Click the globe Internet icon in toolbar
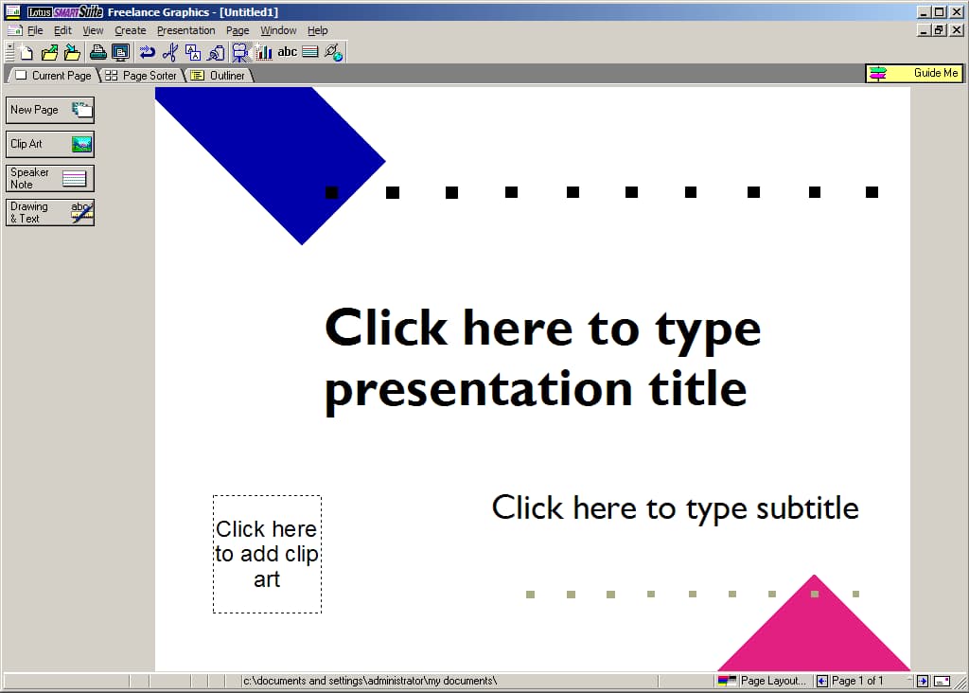 (334, 53)
